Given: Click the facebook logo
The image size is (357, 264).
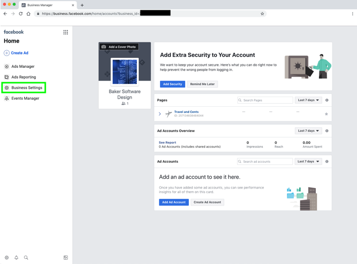Looking at the screenshot, I should coord(14,32).
